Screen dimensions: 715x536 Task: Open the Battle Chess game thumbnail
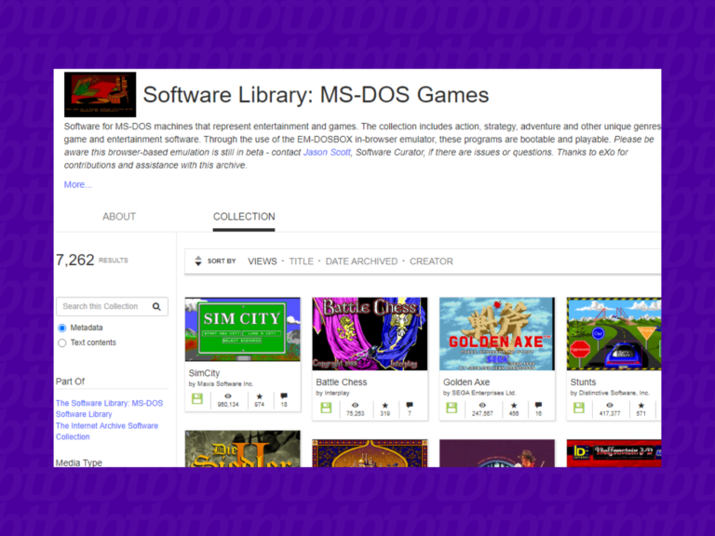click(x=370, y=334)
